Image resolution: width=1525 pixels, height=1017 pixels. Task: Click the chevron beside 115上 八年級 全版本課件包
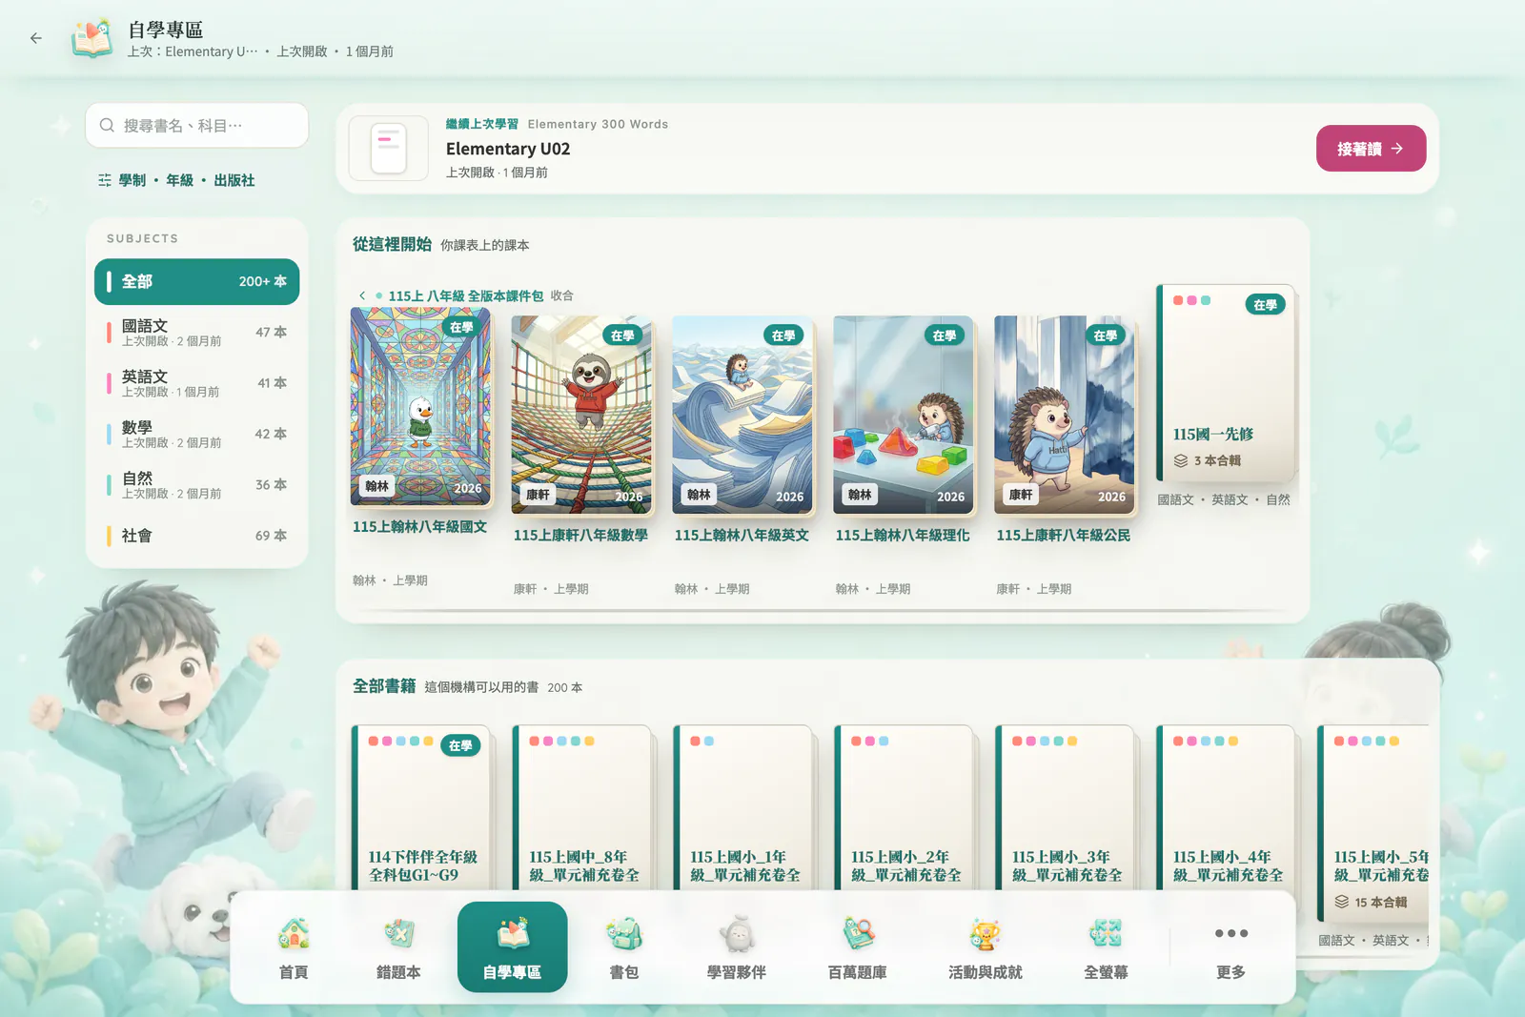point(362,295)
